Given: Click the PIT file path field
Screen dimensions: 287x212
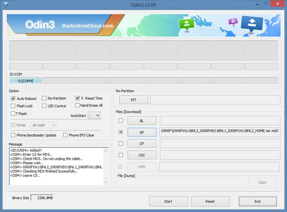Looking at the screenshot, I should click(215, 100).
